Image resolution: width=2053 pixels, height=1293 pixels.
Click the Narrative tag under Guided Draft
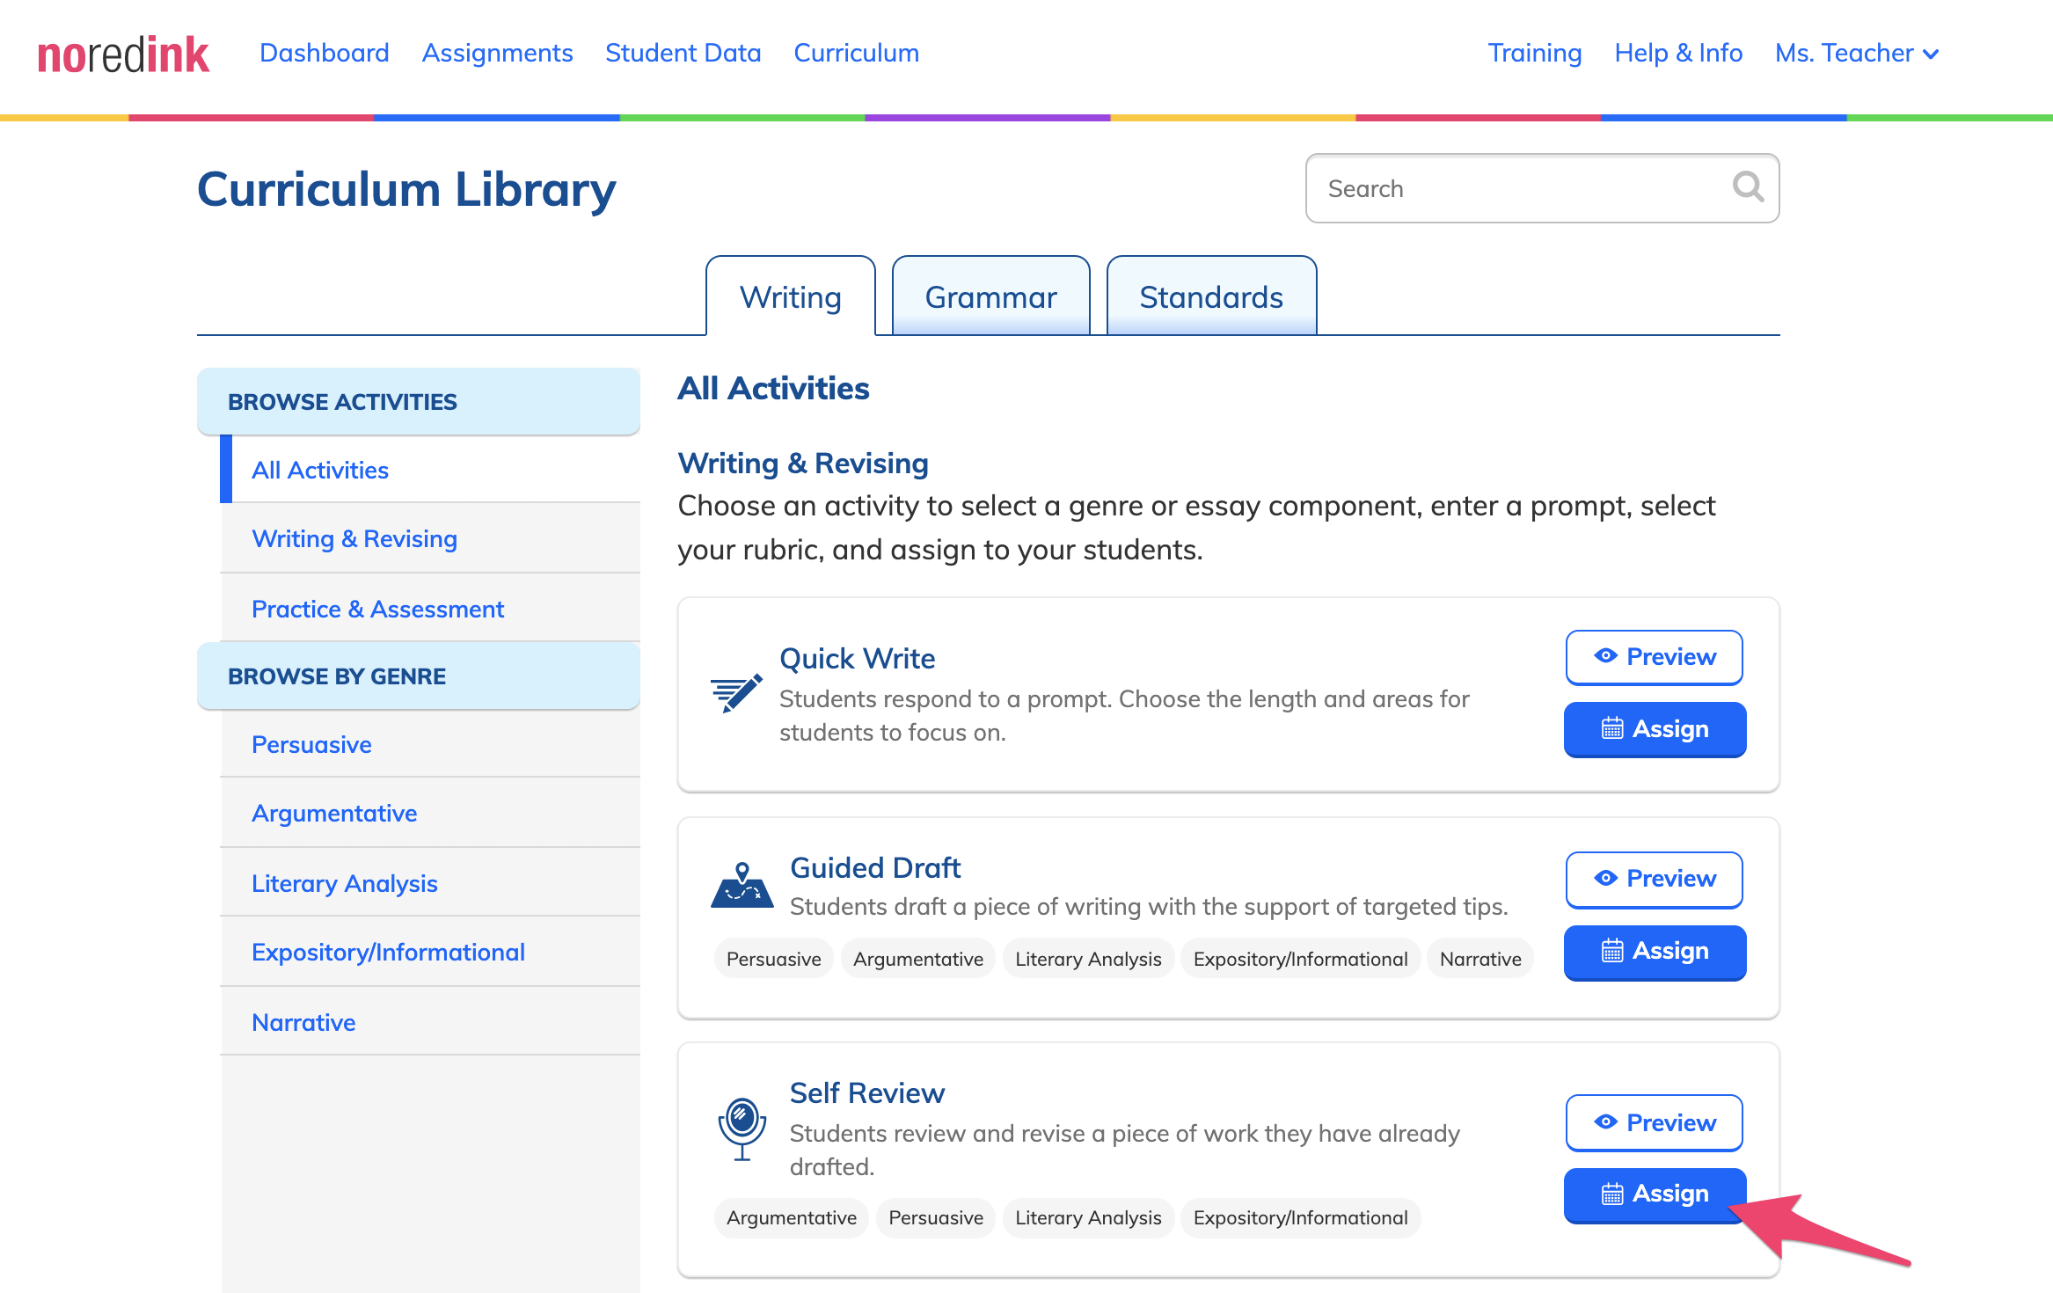1480,959
